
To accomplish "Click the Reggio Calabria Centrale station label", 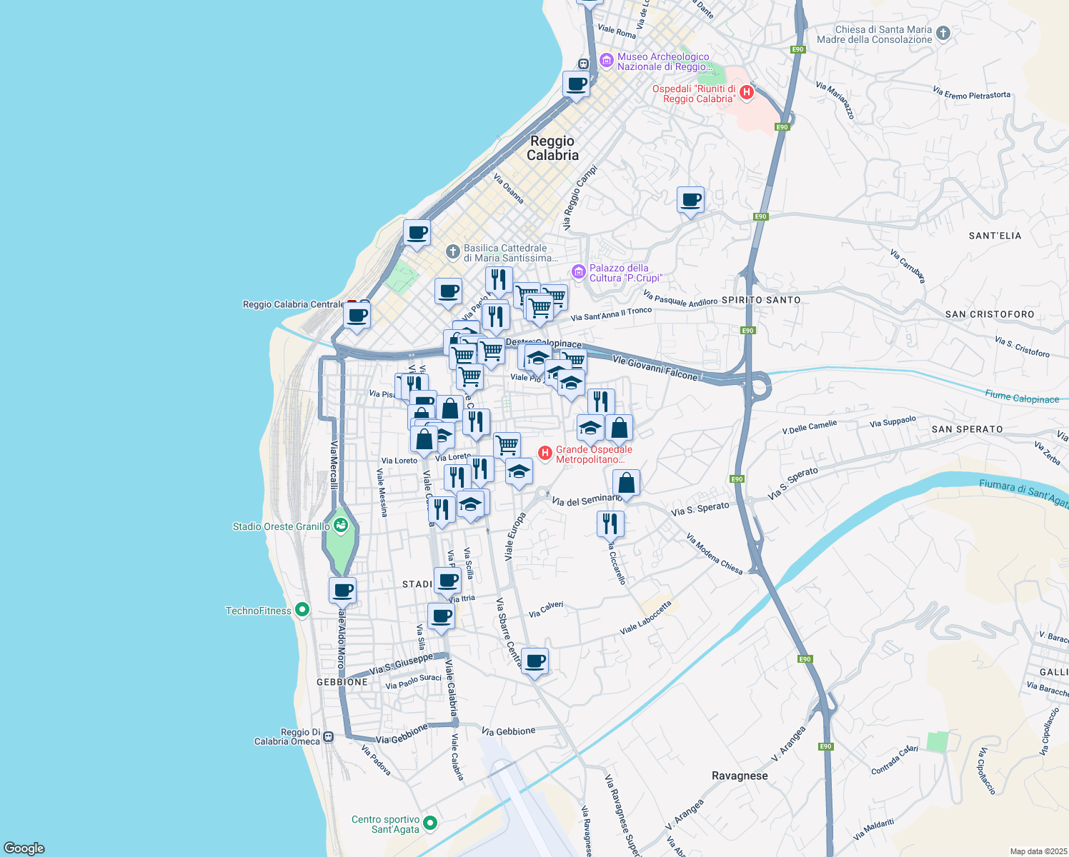I will (x=294, y=304).
